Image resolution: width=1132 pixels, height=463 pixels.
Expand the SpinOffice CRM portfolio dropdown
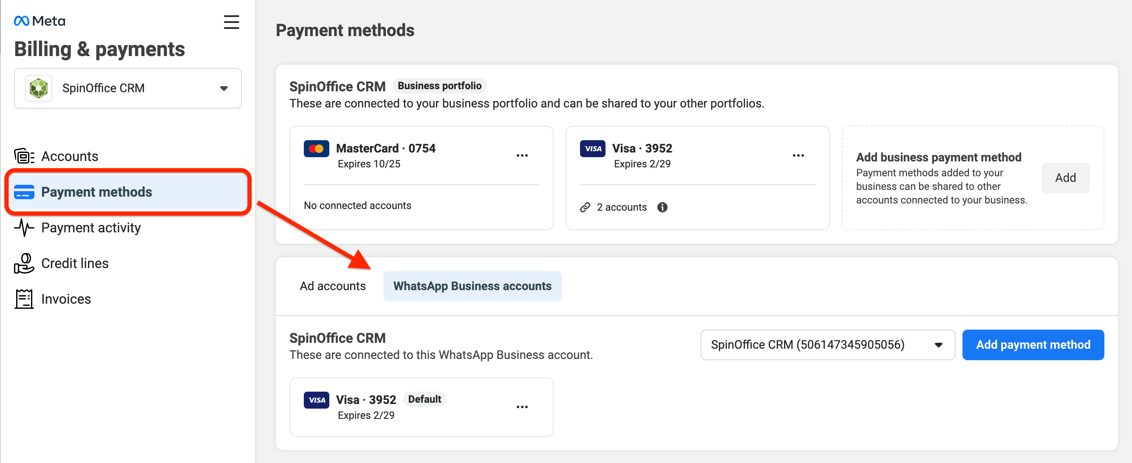pos(224,88)
